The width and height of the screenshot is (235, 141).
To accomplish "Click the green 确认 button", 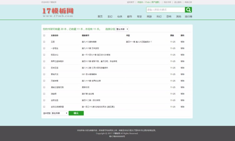I will coord(76,113).
